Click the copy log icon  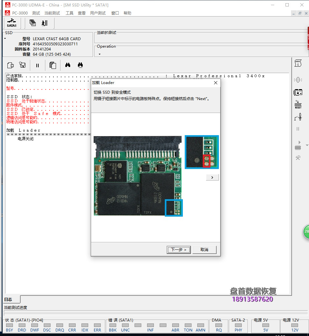coord(53,65)
